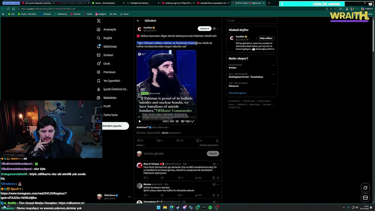Image resolution: width=375 pixels, height=211 pixels.
Task: Share the main Conflict post
Action: (x=217, y=141)
